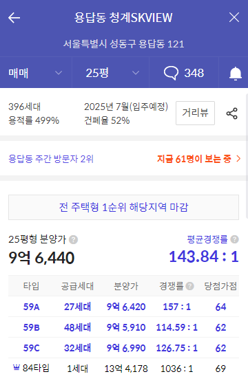This screenshot has height=383, width=248.
Task: Open the 매매 deal type dropdown
Action: [x=36, y=73]
